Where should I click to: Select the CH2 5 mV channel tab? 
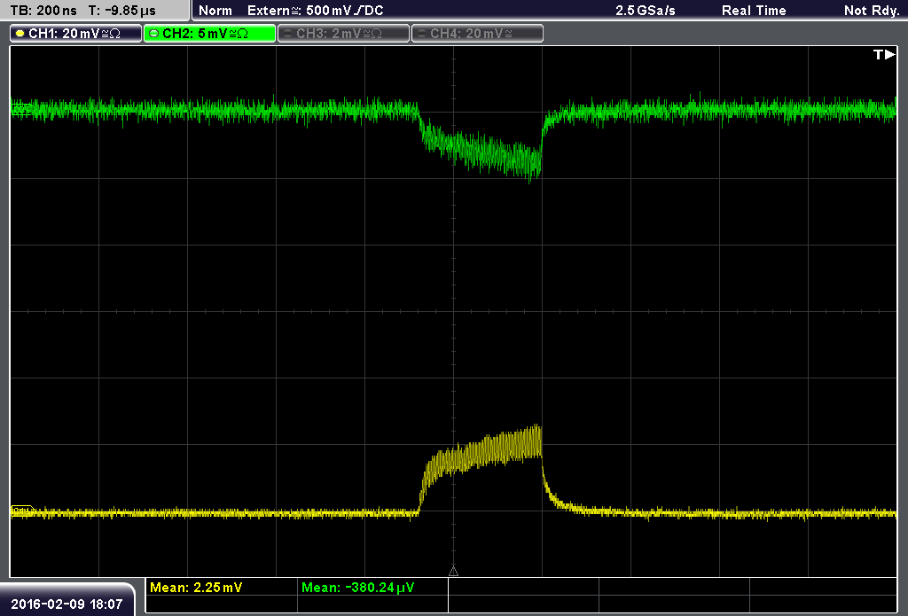pyautogui.click(x=209, y=34)
